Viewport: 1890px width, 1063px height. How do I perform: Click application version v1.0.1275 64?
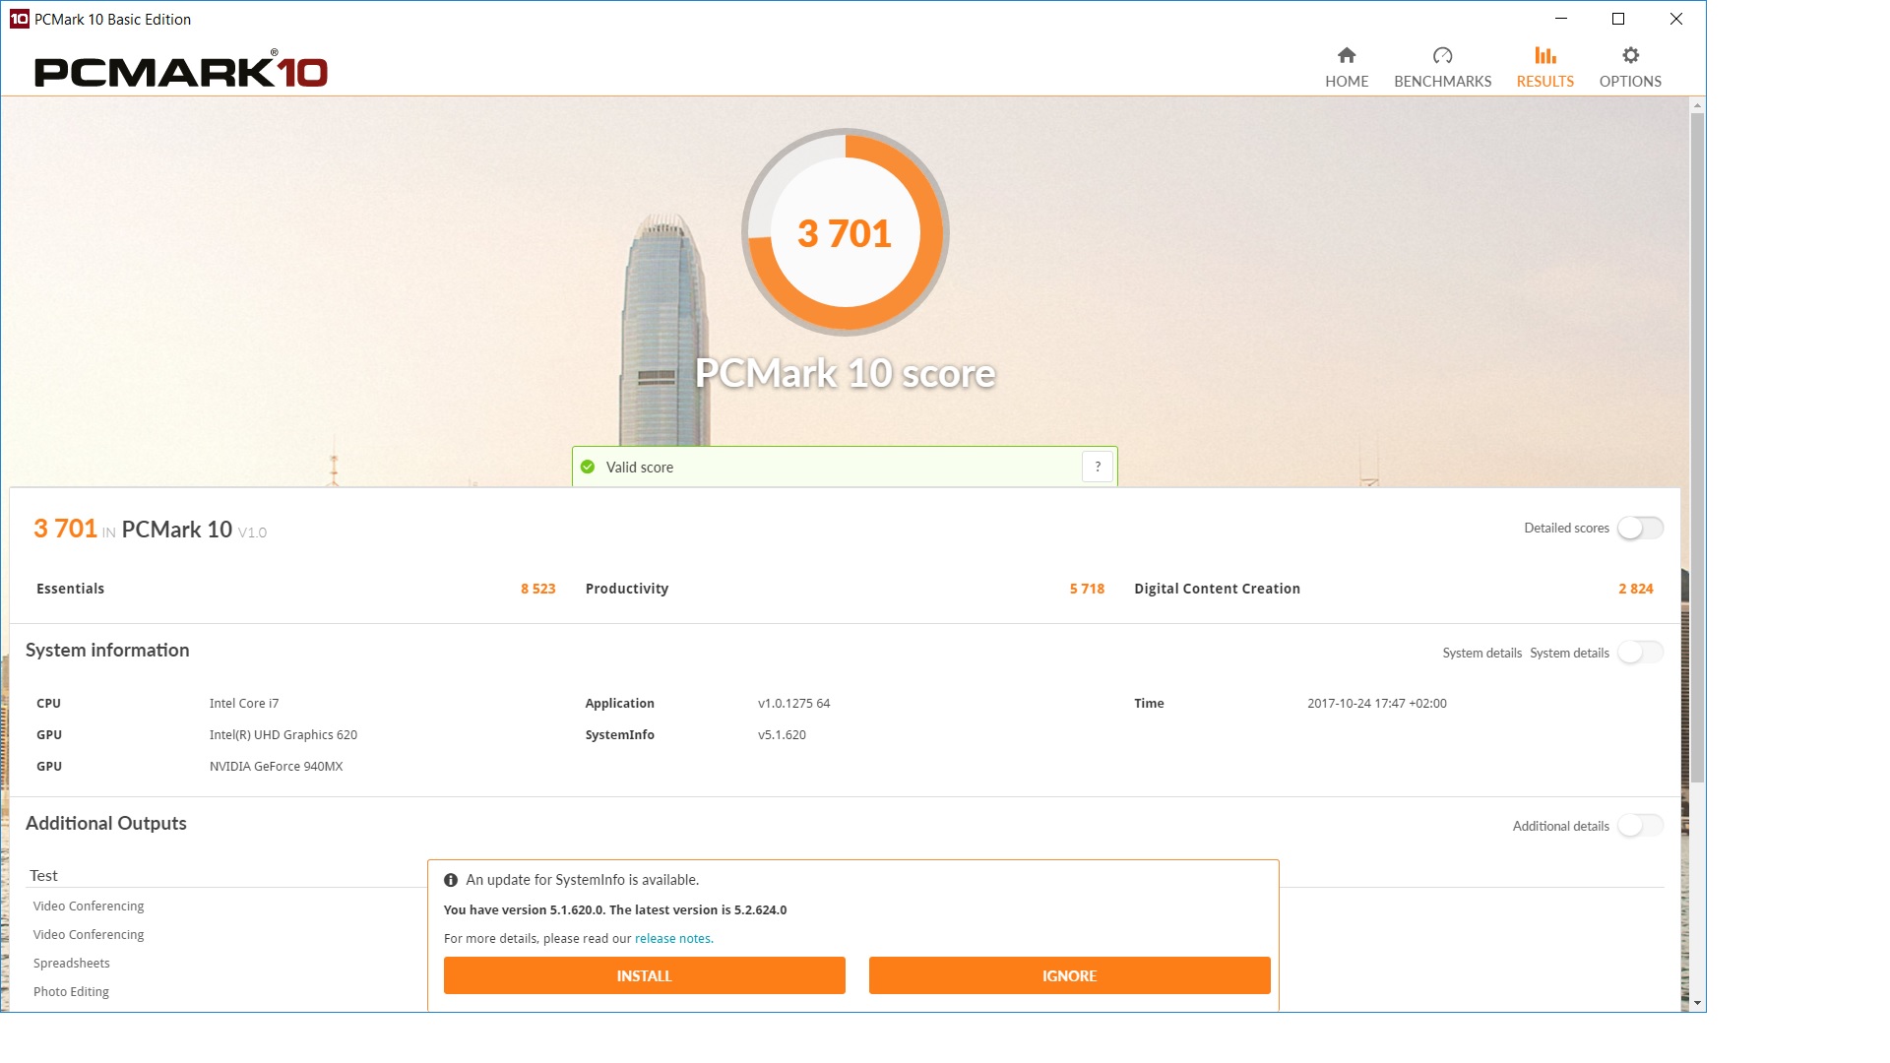pos(794,704)
